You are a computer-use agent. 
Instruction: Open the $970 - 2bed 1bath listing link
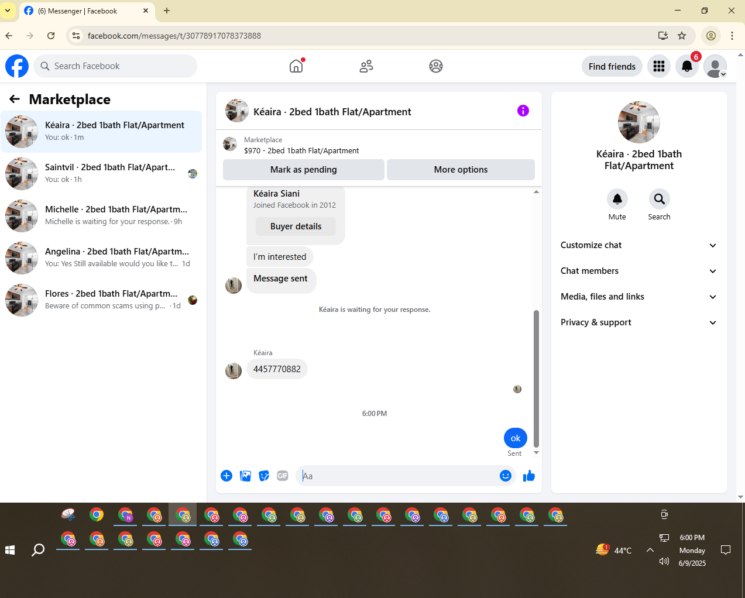click(301, 150)
